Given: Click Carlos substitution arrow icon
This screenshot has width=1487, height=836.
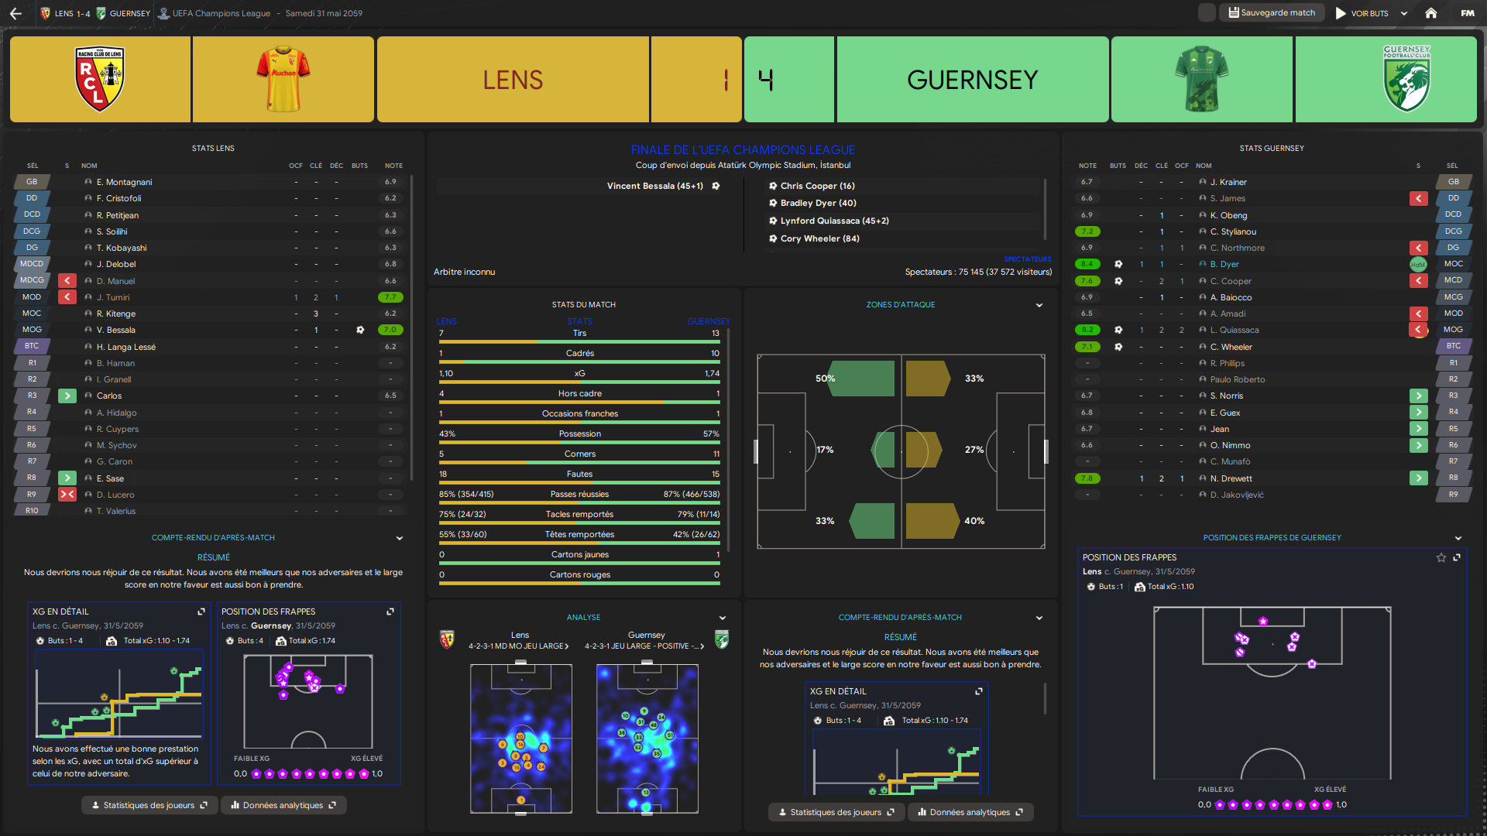Looking at the screenshot, I should tap(67, 396).
